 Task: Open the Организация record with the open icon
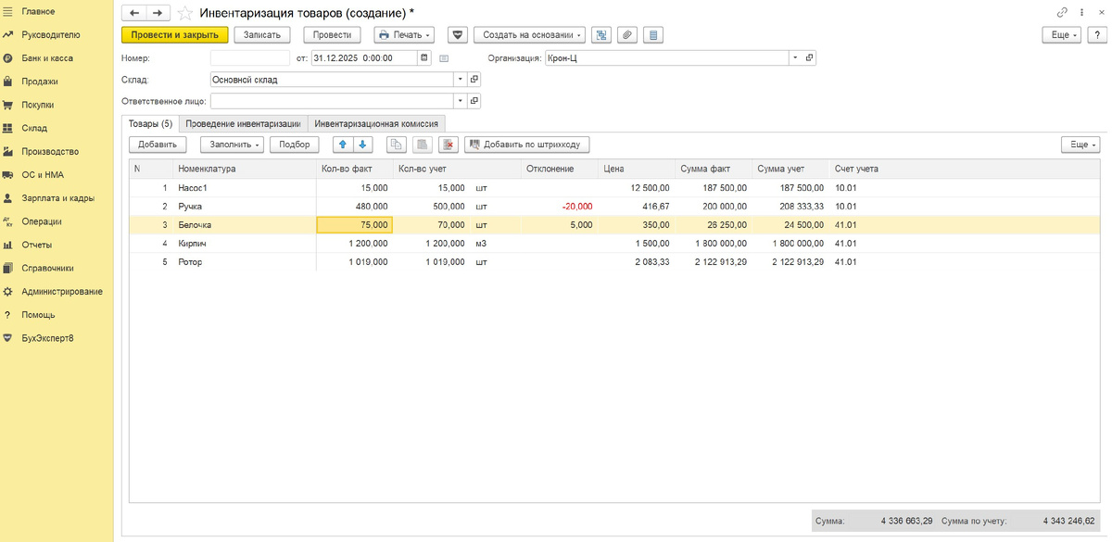click(x=809, y=57)
